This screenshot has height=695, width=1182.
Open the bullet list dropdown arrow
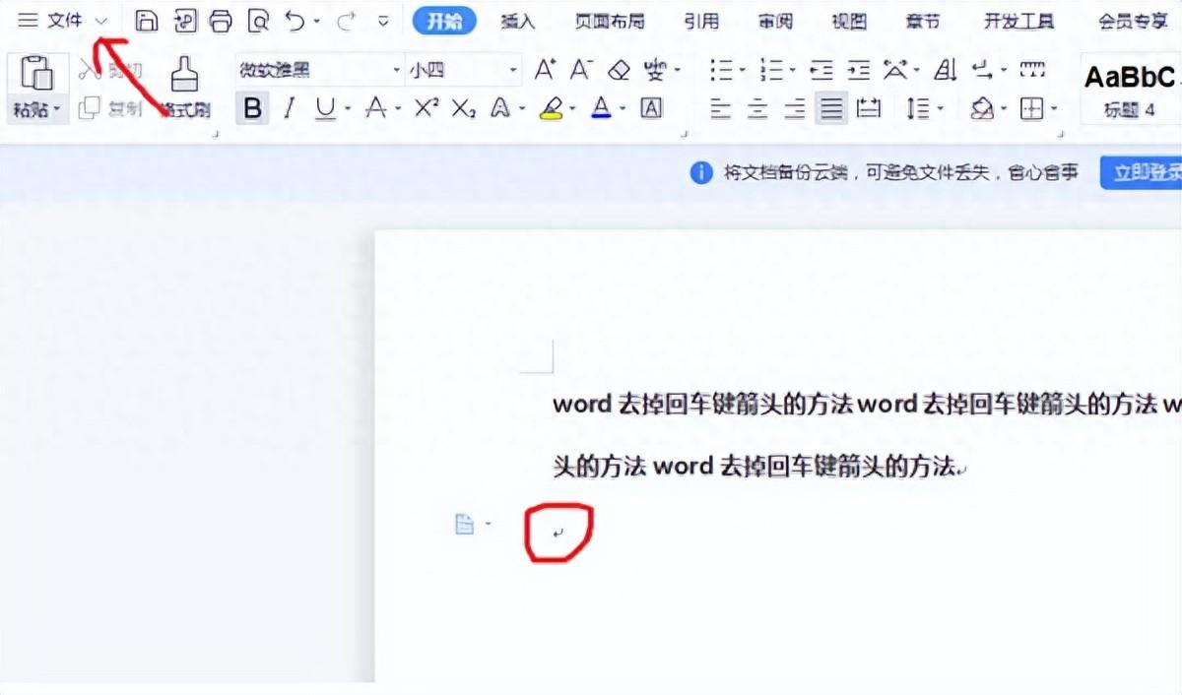pyautogui.click(x=743, y=70)
